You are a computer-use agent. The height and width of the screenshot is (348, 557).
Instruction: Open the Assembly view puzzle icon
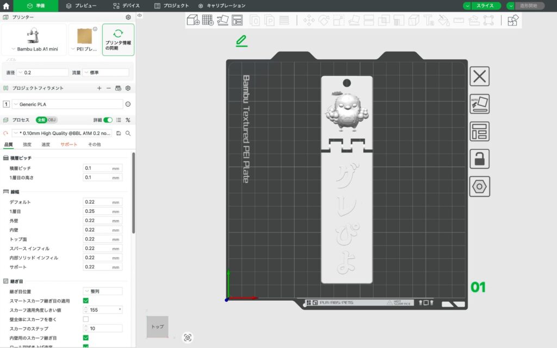[x=513, y=20]
